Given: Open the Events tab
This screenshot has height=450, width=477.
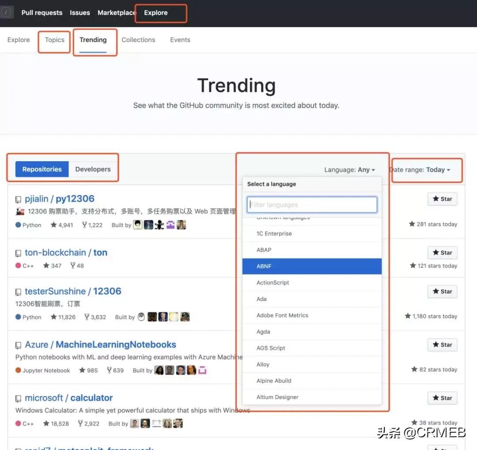Looking at the screenshot, I should pos(180,40).
